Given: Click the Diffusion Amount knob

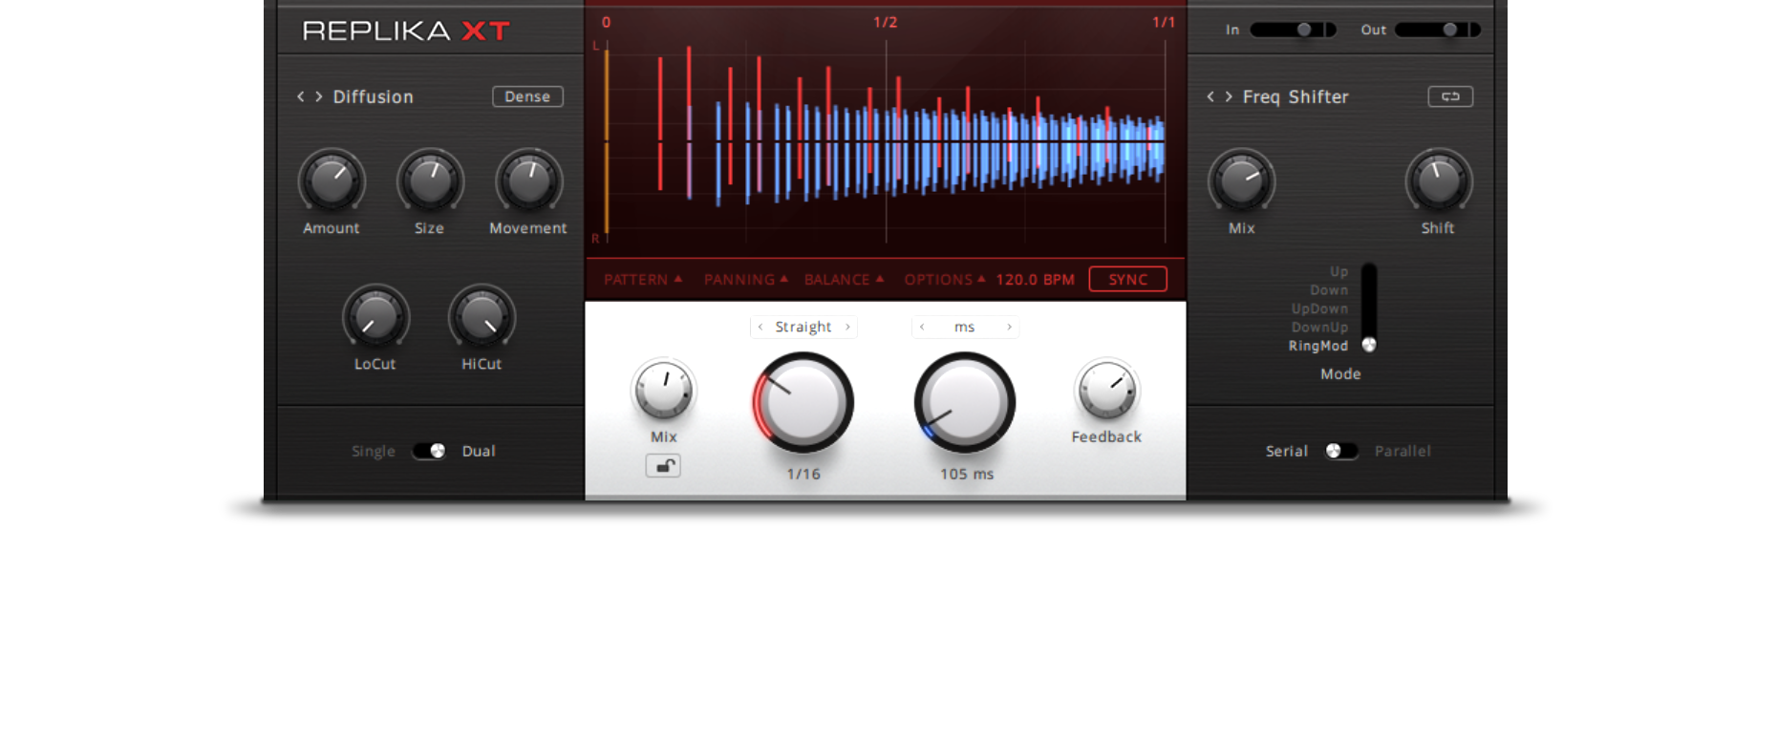Looking at the screenshot, I should 332,181.
